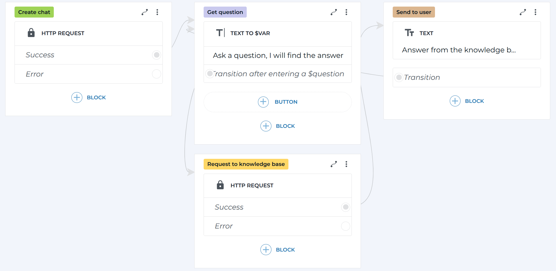556x271 pixels.
Task: Open three-dot menu of Create chat card
Action: tap(157, 12)
